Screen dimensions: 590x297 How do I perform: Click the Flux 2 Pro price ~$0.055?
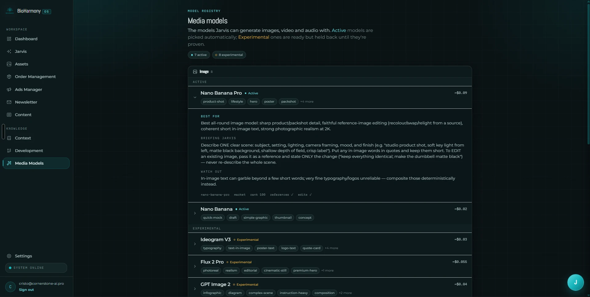pos(460,262)
